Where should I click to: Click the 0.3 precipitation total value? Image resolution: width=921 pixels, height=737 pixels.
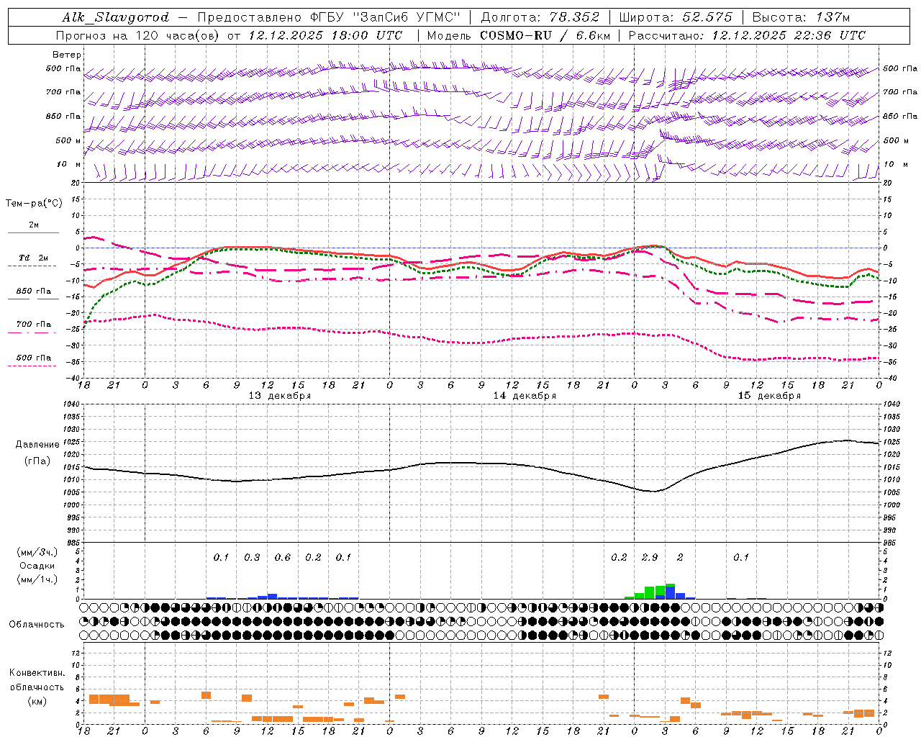pyautogui.click(x=252, y=558)
